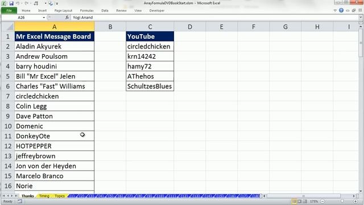
Task: Click cell krn14242
Action: click(150, 56)
